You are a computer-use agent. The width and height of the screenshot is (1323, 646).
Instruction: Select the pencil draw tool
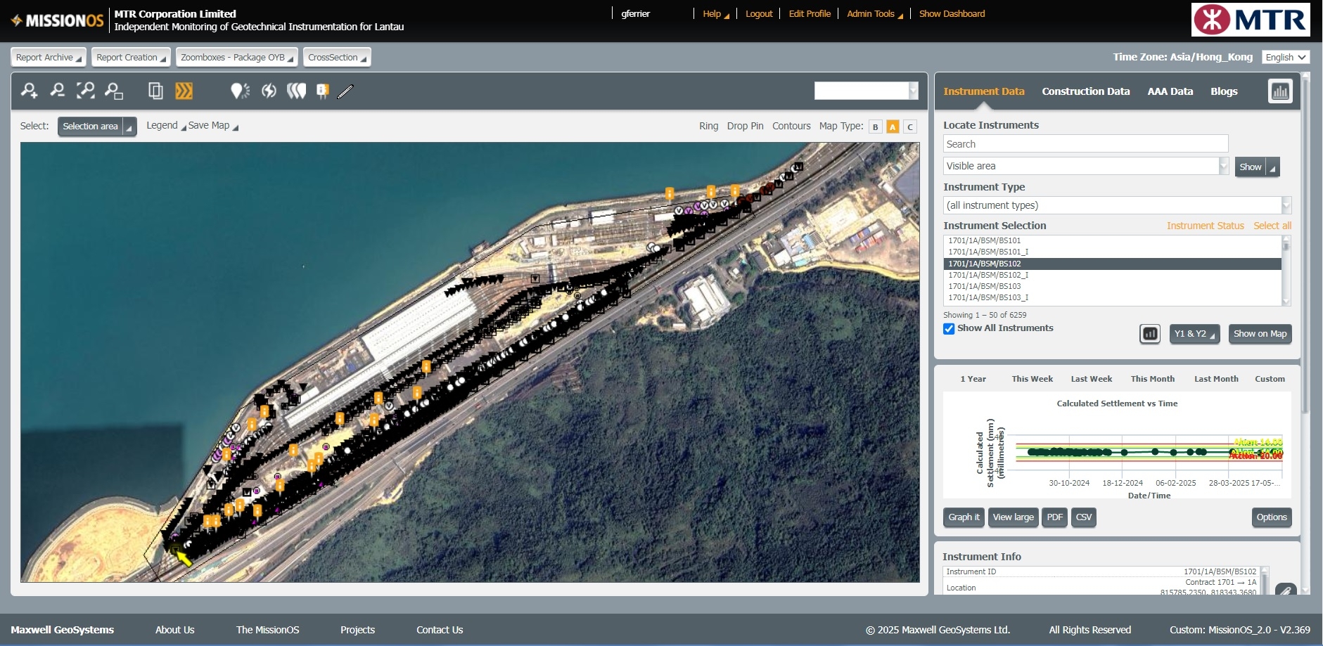point(345,91)
